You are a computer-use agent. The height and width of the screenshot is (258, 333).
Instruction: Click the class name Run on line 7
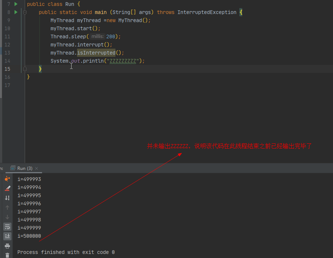click(70, 4)
